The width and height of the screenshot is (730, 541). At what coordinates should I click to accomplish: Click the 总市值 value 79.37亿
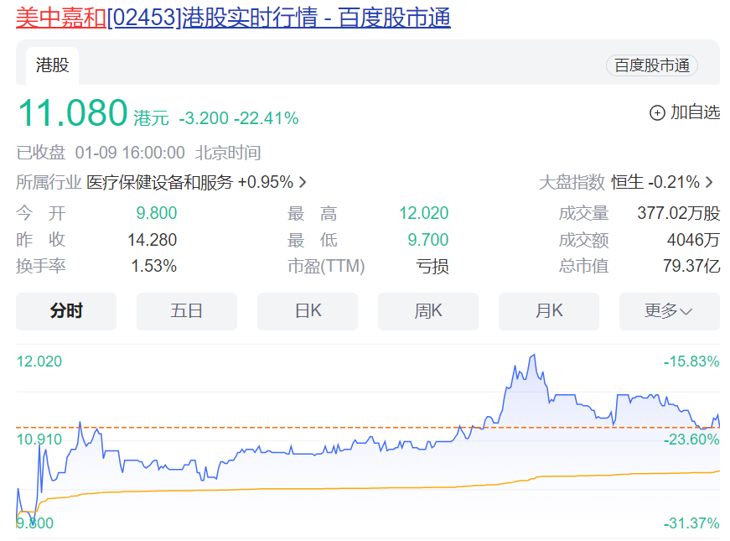click(691, 266)
